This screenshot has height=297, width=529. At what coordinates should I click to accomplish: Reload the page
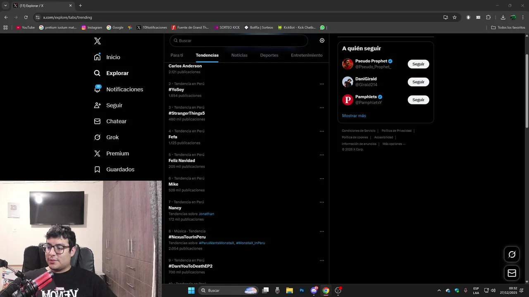[x=26, y=17]
